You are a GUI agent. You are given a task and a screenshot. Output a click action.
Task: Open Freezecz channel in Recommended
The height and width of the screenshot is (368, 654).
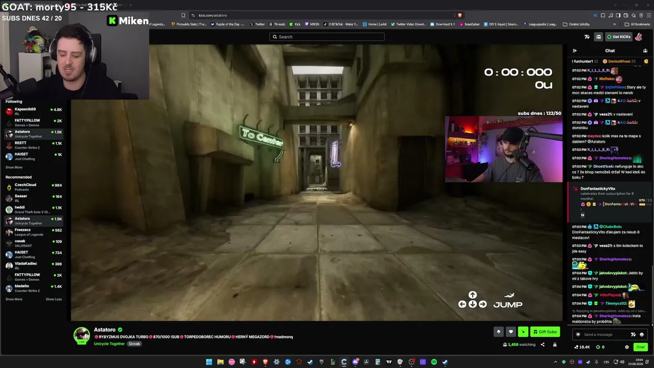[34, 232]
